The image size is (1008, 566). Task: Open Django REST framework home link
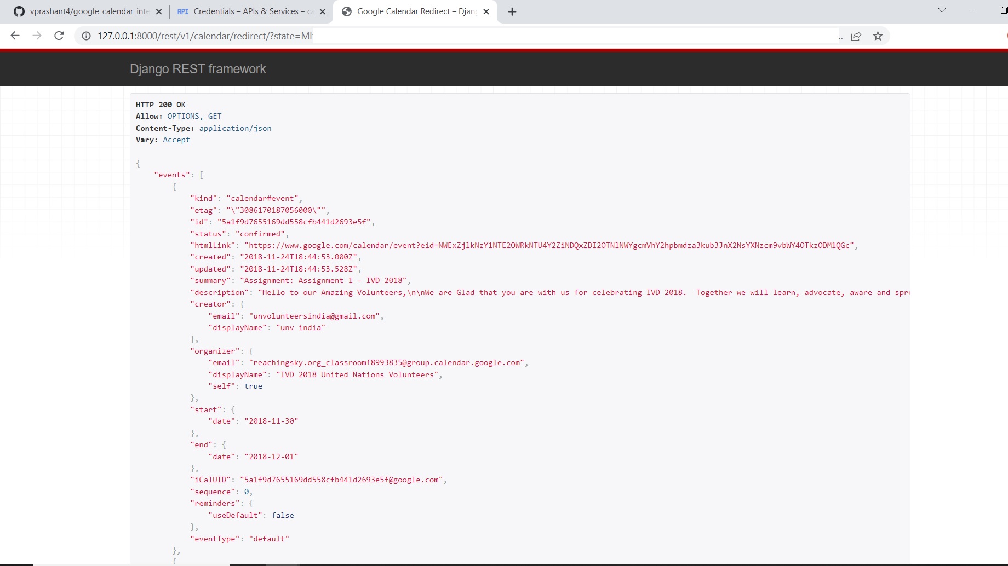[198, 69]
